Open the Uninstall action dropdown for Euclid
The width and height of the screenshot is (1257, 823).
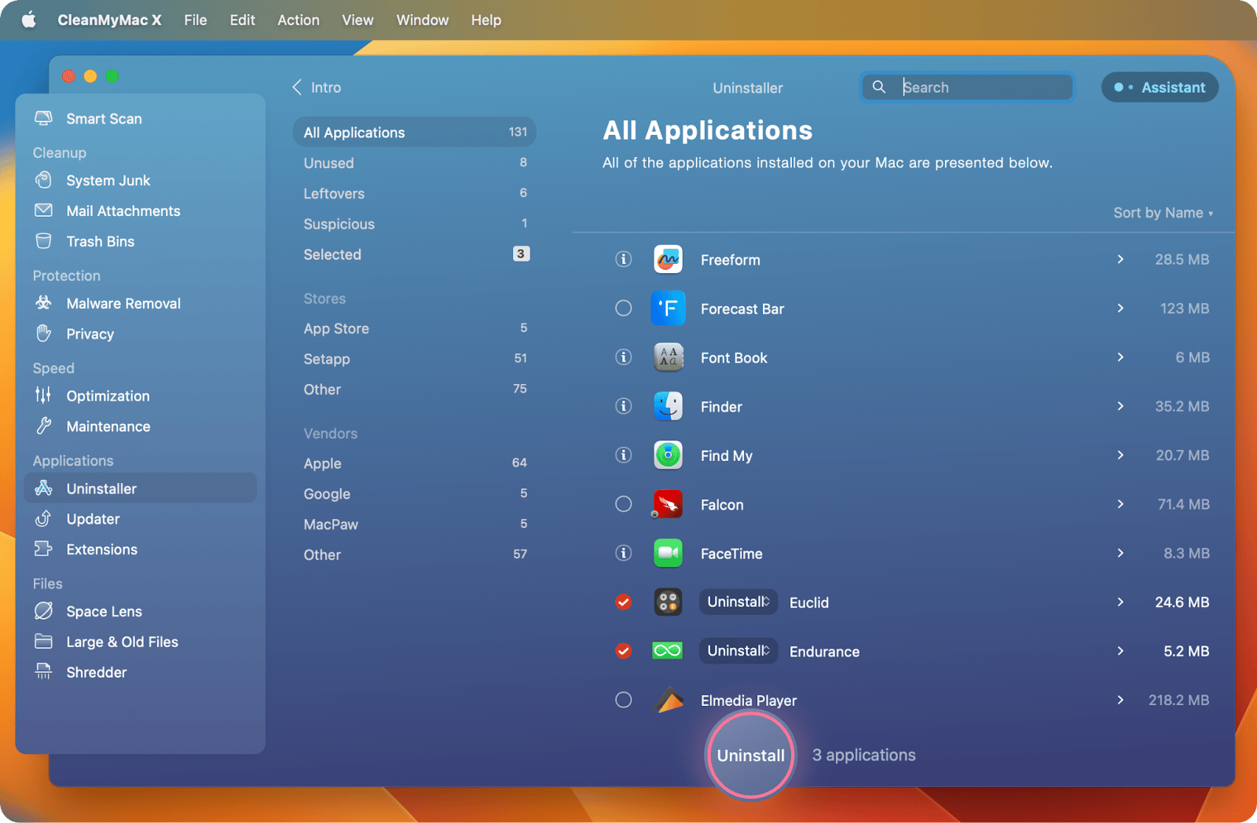click(x=738, y=602)
